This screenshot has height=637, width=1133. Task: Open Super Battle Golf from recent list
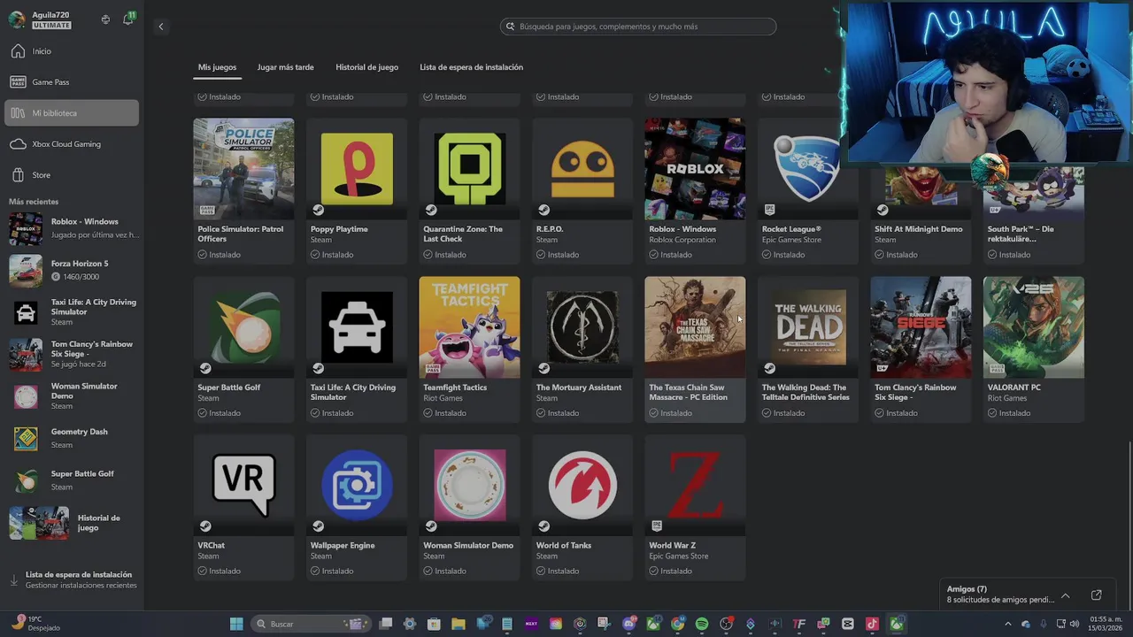73,480
